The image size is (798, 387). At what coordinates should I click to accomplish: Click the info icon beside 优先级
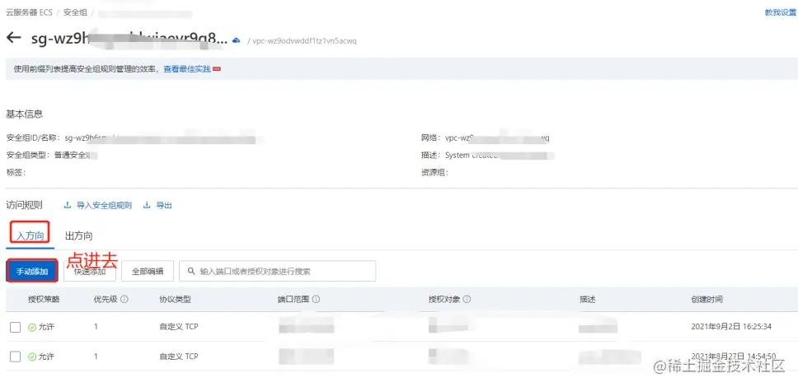[124, 300]
